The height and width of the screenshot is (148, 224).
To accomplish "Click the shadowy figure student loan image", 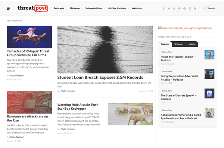I will click(x=105, y=49).
